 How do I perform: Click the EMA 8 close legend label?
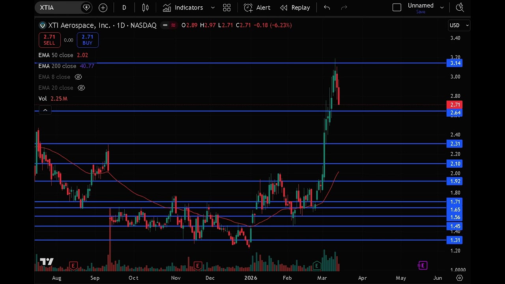coord(54,77)
